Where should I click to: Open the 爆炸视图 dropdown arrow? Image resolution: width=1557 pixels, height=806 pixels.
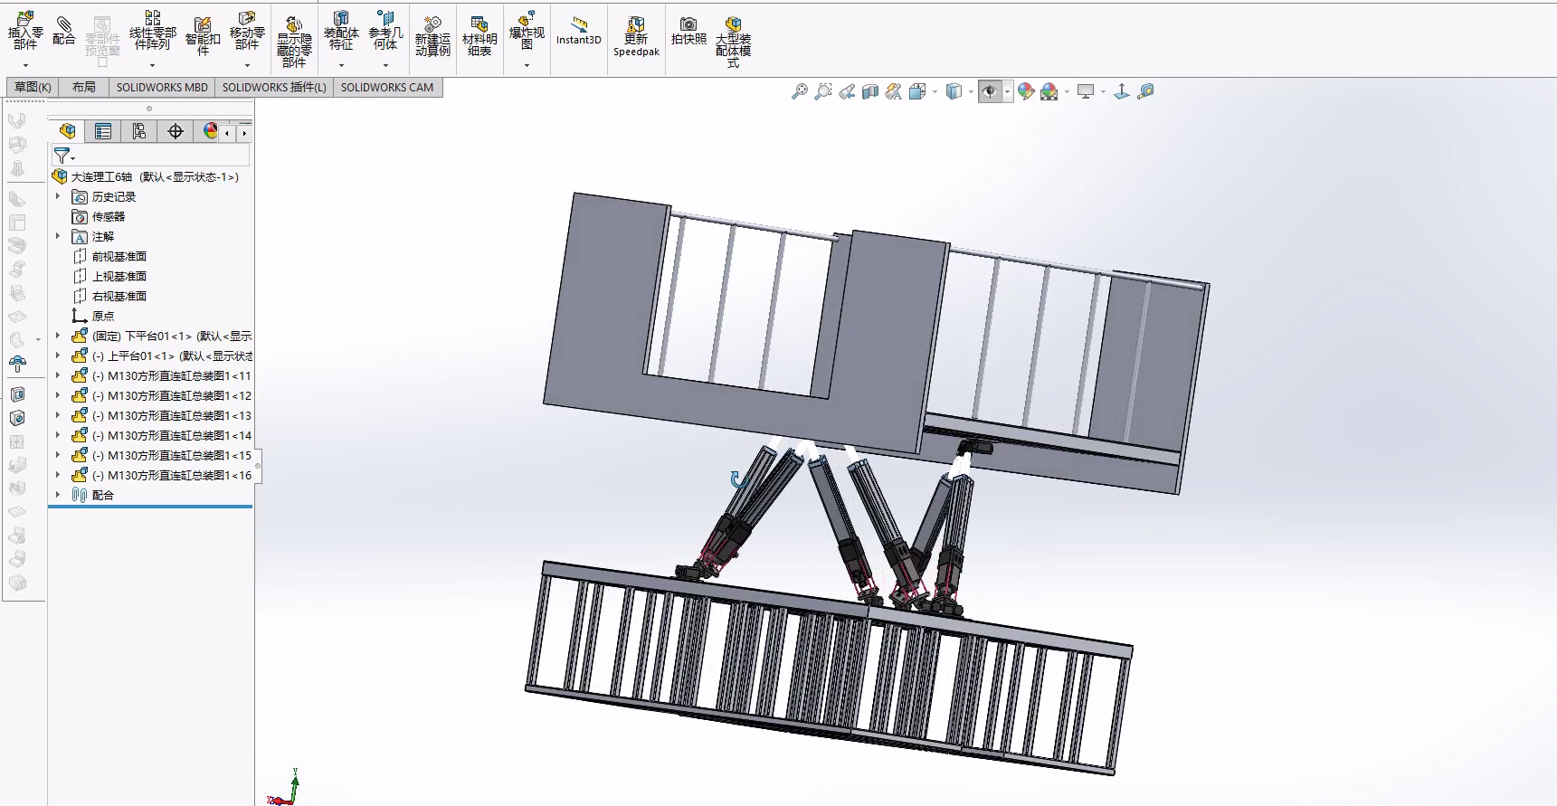coord(527,65)
